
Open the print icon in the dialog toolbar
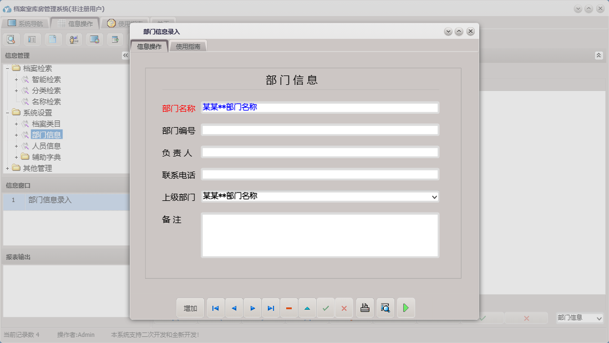(364, 307)
